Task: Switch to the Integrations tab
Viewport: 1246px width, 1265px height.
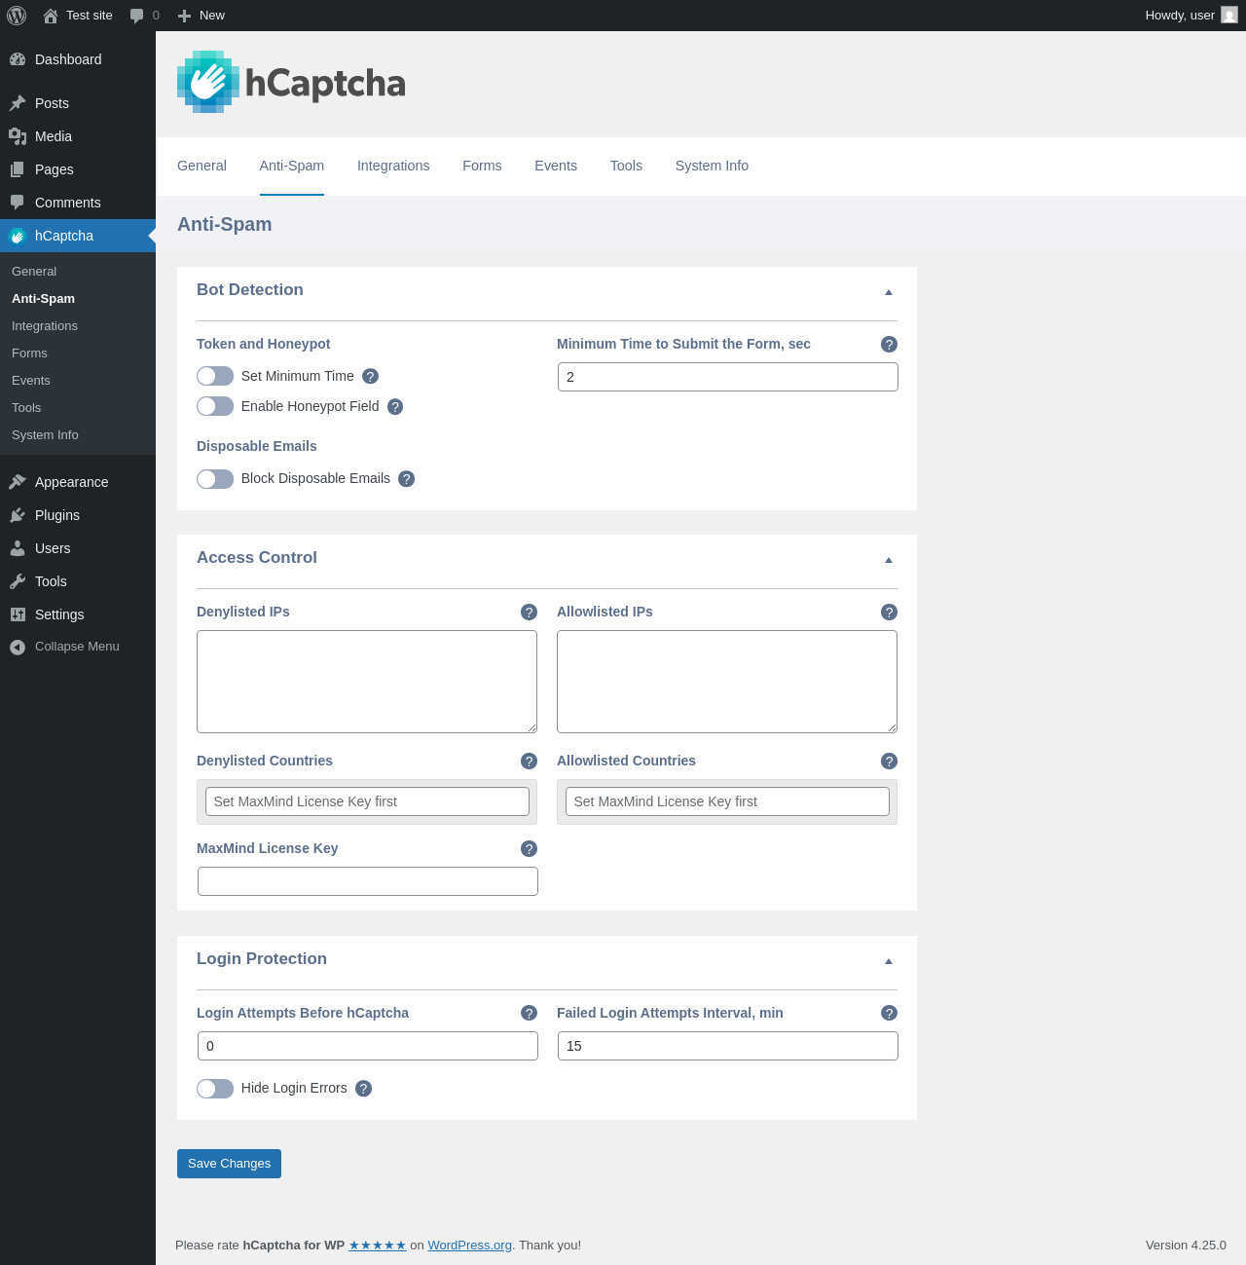Action: click(393, 166)
